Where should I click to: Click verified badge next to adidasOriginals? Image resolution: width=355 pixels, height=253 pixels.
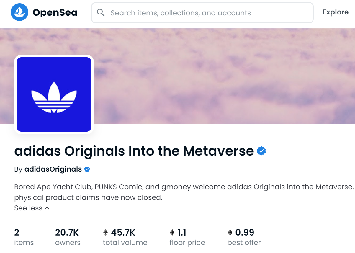(x=87, y=169)
